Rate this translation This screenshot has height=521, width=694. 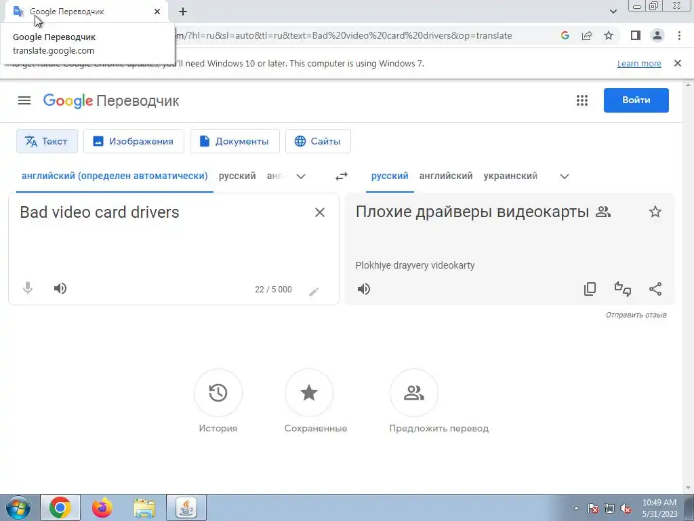(x=623, y=289)
